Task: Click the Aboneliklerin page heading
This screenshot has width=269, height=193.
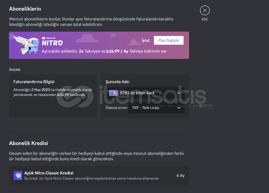Action: 25,9
